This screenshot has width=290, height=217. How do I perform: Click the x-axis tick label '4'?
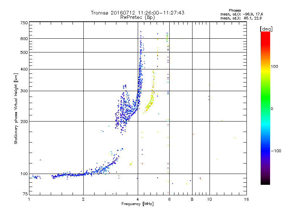tap(138, 199)
